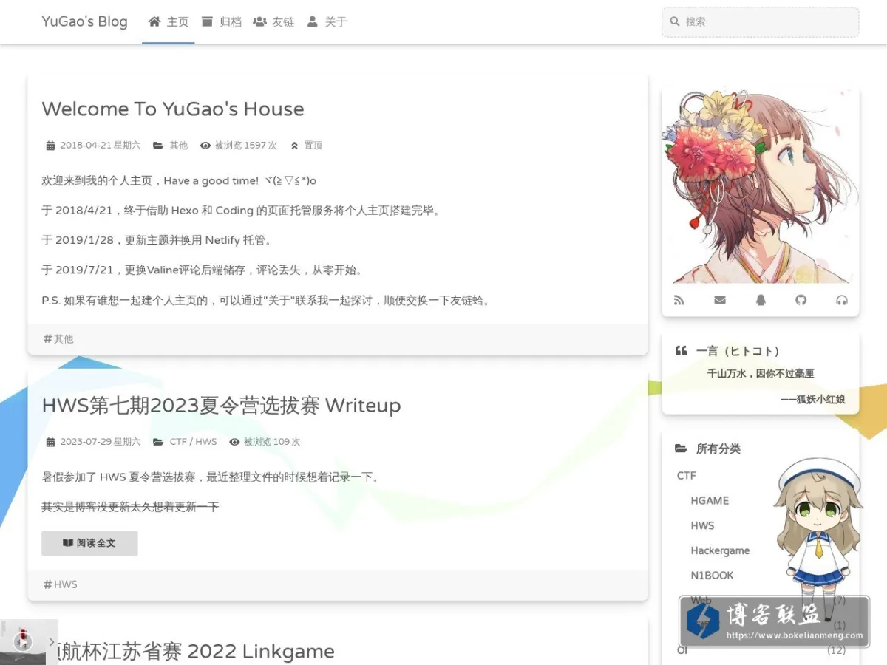Image resolution: width=887 pixels, height=665 pixels.
Task: Open the 友链 friend links page
Action: point(273,22)
